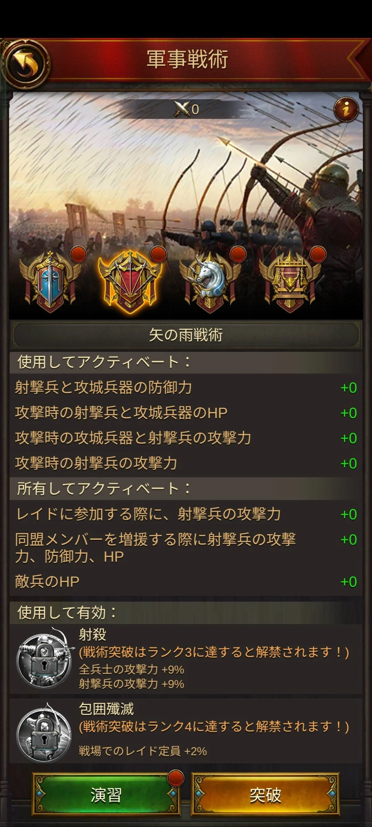Click the green 演習 button
This screenshot has height=827, width=372.
(106, 795)
